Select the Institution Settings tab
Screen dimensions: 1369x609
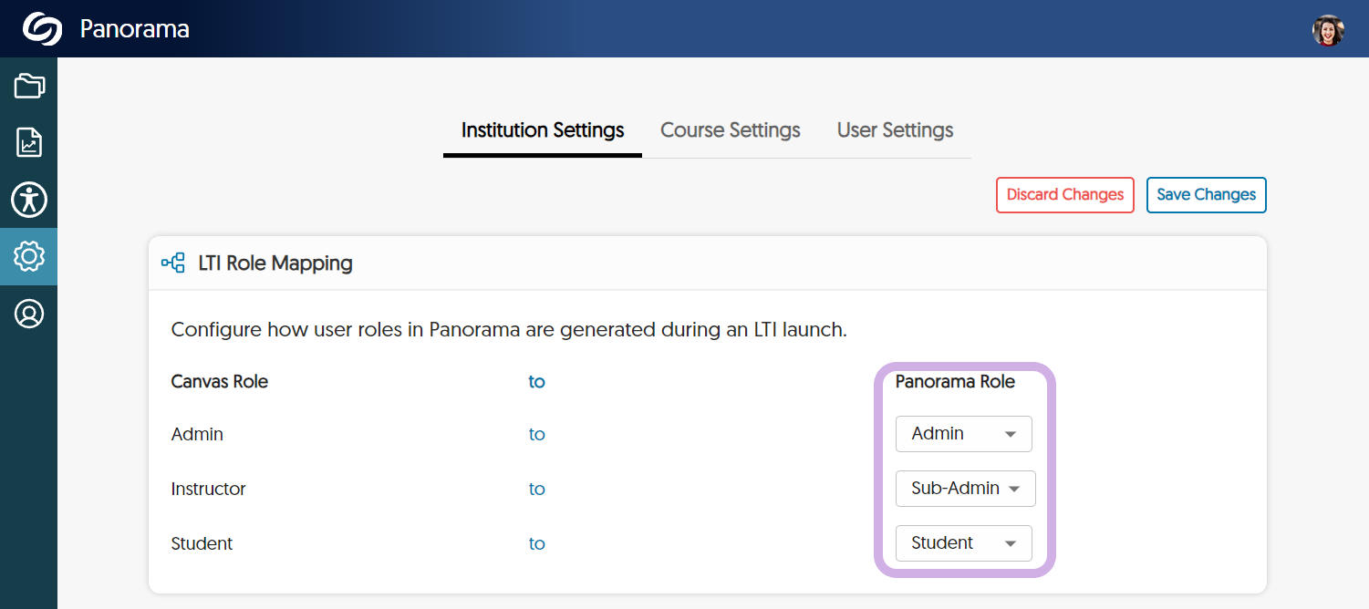(543, 130)
